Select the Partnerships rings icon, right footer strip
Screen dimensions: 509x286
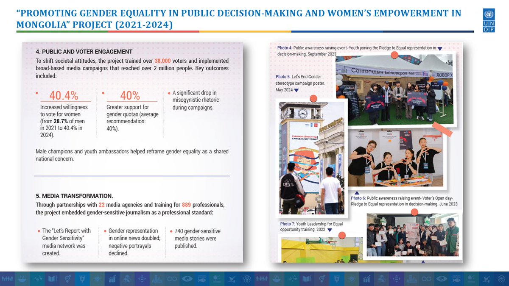click(x=501, y=278)
